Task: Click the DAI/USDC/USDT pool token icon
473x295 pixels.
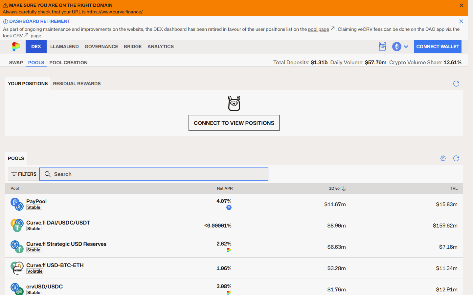Action: point(17,225)
